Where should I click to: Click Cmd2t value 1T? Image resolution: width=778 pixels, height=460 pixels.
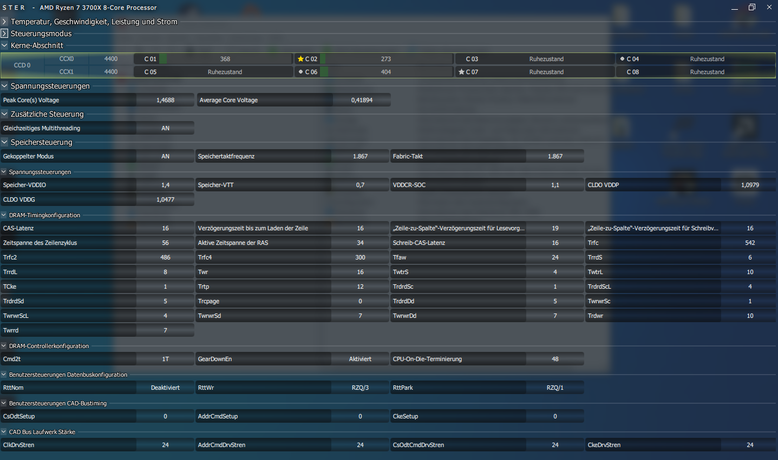pos(165,359)
